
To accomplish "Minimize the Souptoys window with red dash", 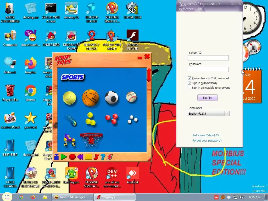I will point(140,58).
